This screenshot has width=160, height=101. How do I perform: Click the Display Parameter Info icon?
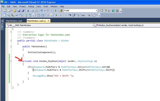9,15
